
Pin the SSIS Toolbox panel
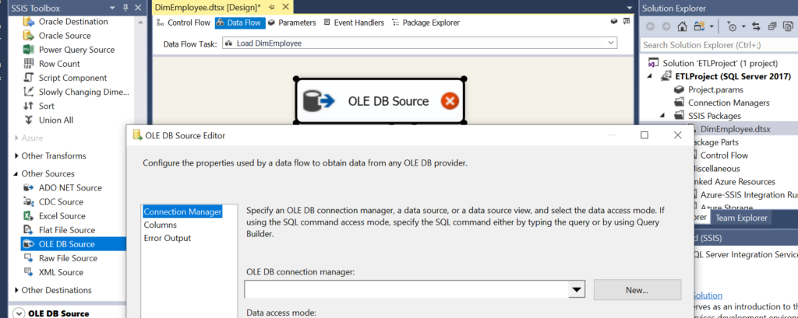(x=125, y=8)
